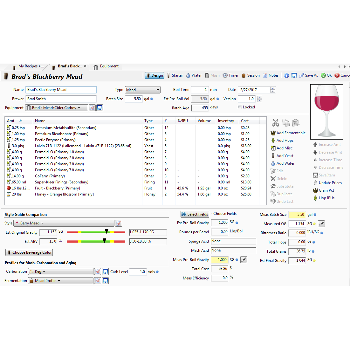The image size is (350, 350).
Task: Click the recipe Name input field
Action: coord(61,90)
